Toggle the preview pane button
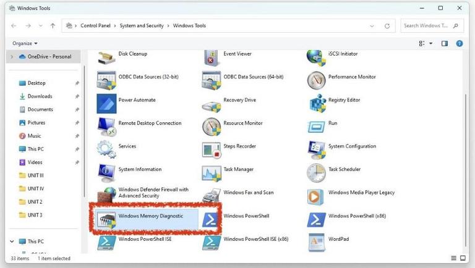 (x=445, y=44)
